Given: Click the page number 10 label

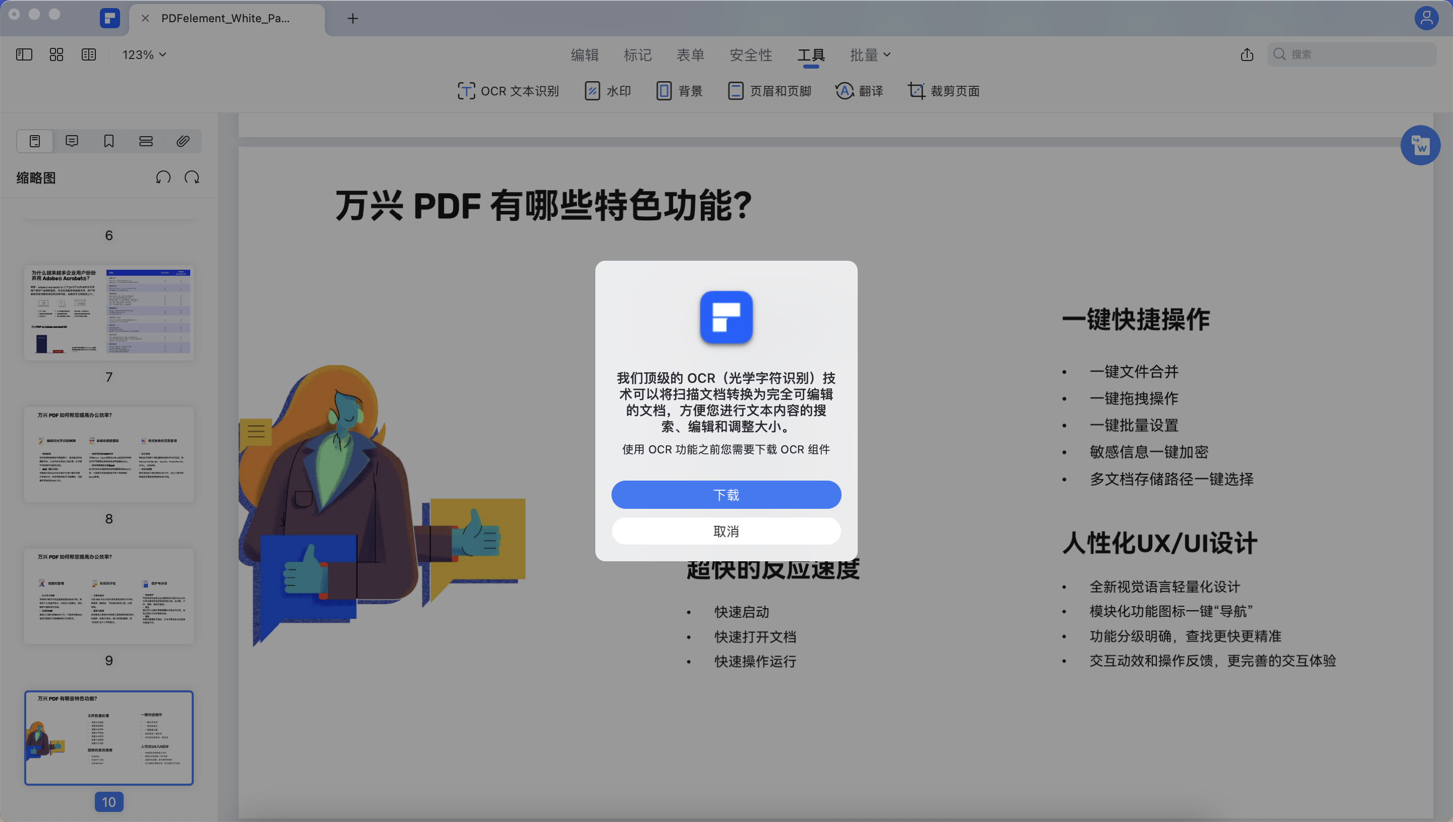Looking at the screenshot, I should pyautogui.click(x=109, y=802).
